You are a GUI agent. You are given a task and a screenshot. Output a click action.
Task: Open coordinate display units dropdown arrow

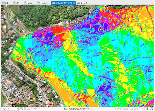coord(92,109)
